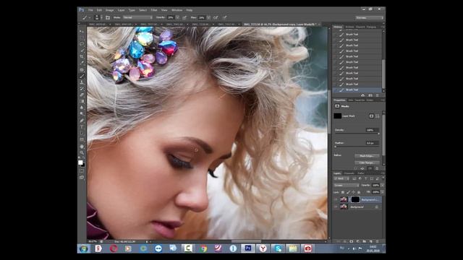Viewport: 463px width, 260px height.
Task: Click the Mask Edge button
Action: click(367, 156)
